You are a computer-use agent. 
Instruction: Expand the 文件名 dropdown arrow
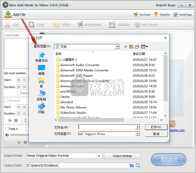coord(138,127)
